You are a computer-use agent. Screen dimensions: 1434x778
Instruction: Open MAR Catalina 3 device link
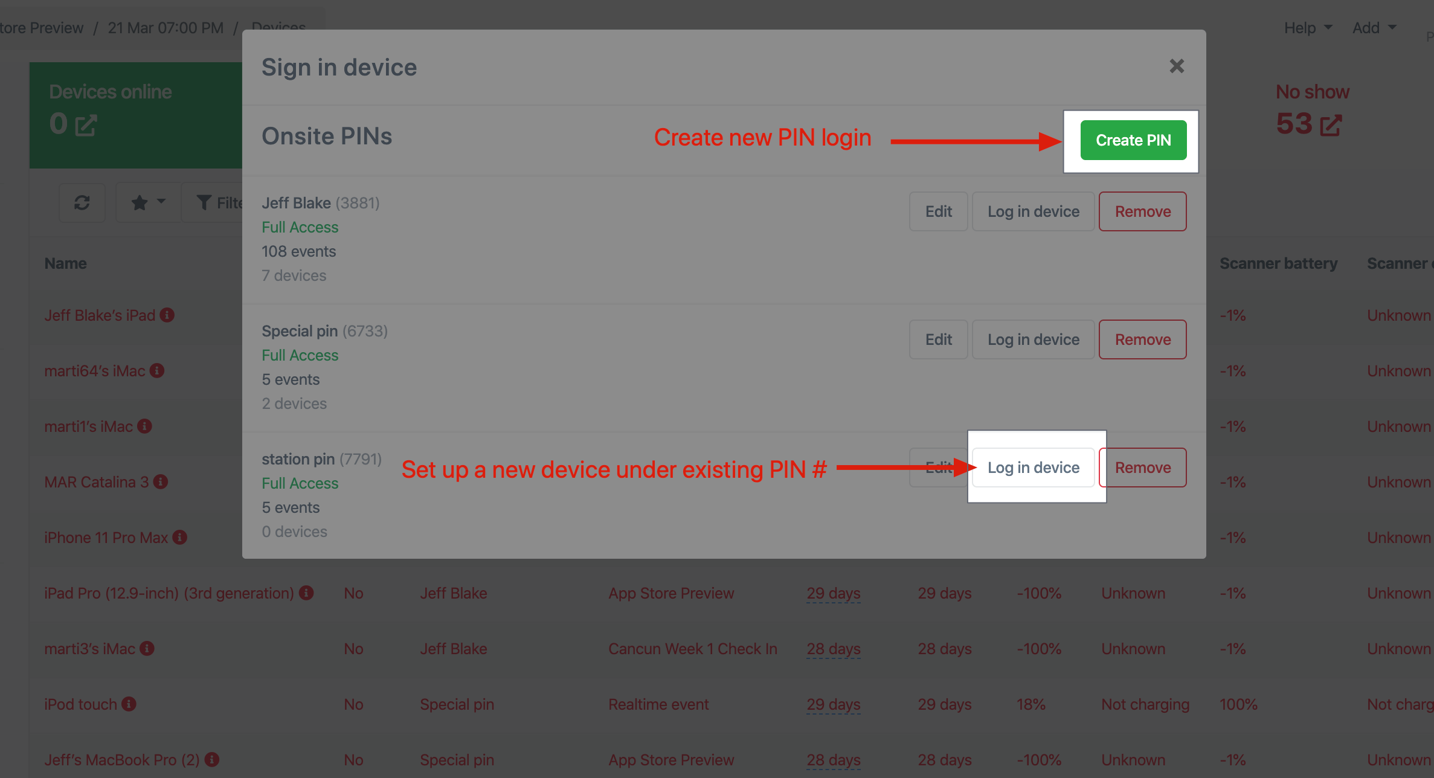point(97,482)
